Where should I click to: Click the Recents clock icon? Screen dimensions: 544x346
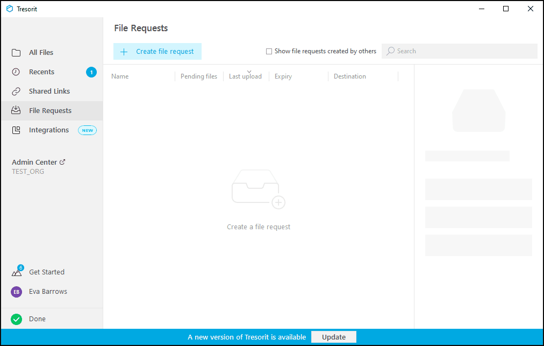16,72
